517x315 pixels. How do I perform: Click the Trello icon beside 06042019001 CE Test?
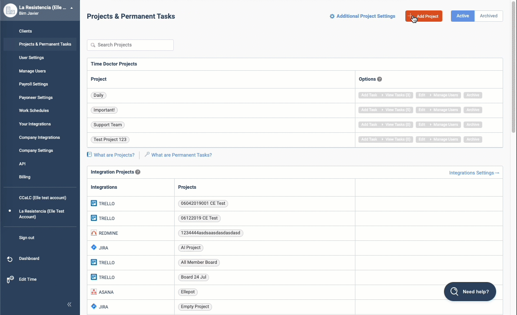93,203
